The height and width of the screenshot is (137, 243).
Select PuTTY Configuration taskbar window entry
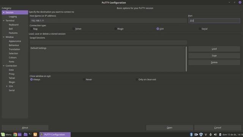click(x=55, y=134)
